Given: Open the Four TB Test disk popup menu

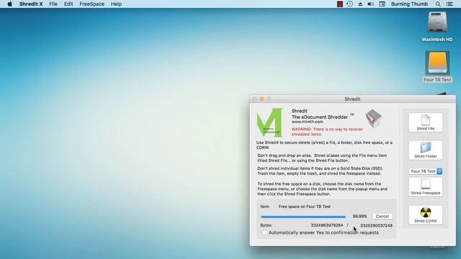Looking at the screenshot, I should 426,171.
